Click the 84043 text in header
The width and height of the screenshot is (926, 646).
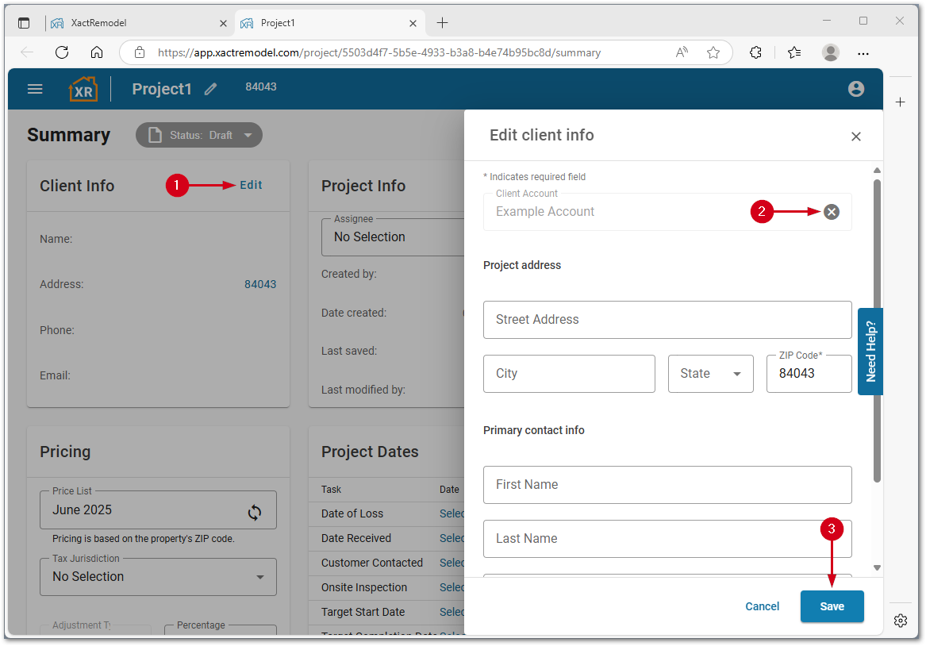(261, 87)
